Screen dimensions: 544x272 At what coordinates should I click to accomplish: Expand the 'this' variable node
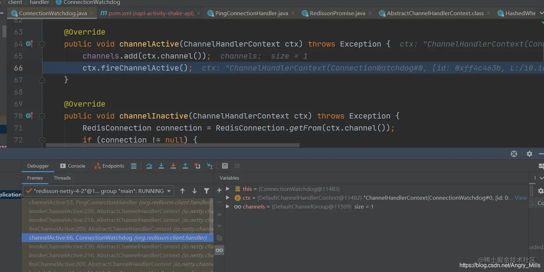(x=228, y=189)
